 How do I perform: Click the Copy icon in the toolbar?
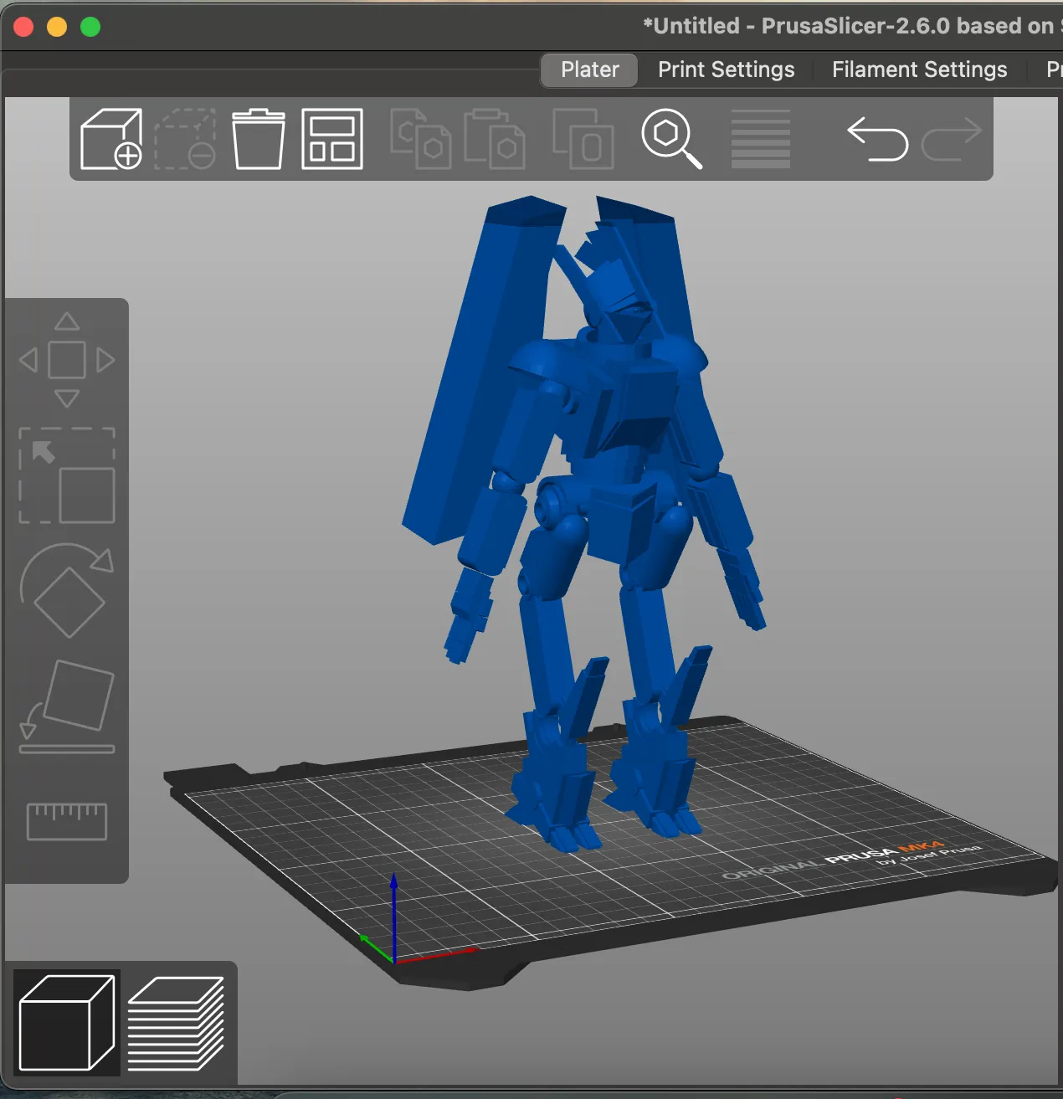coord(421,139)
